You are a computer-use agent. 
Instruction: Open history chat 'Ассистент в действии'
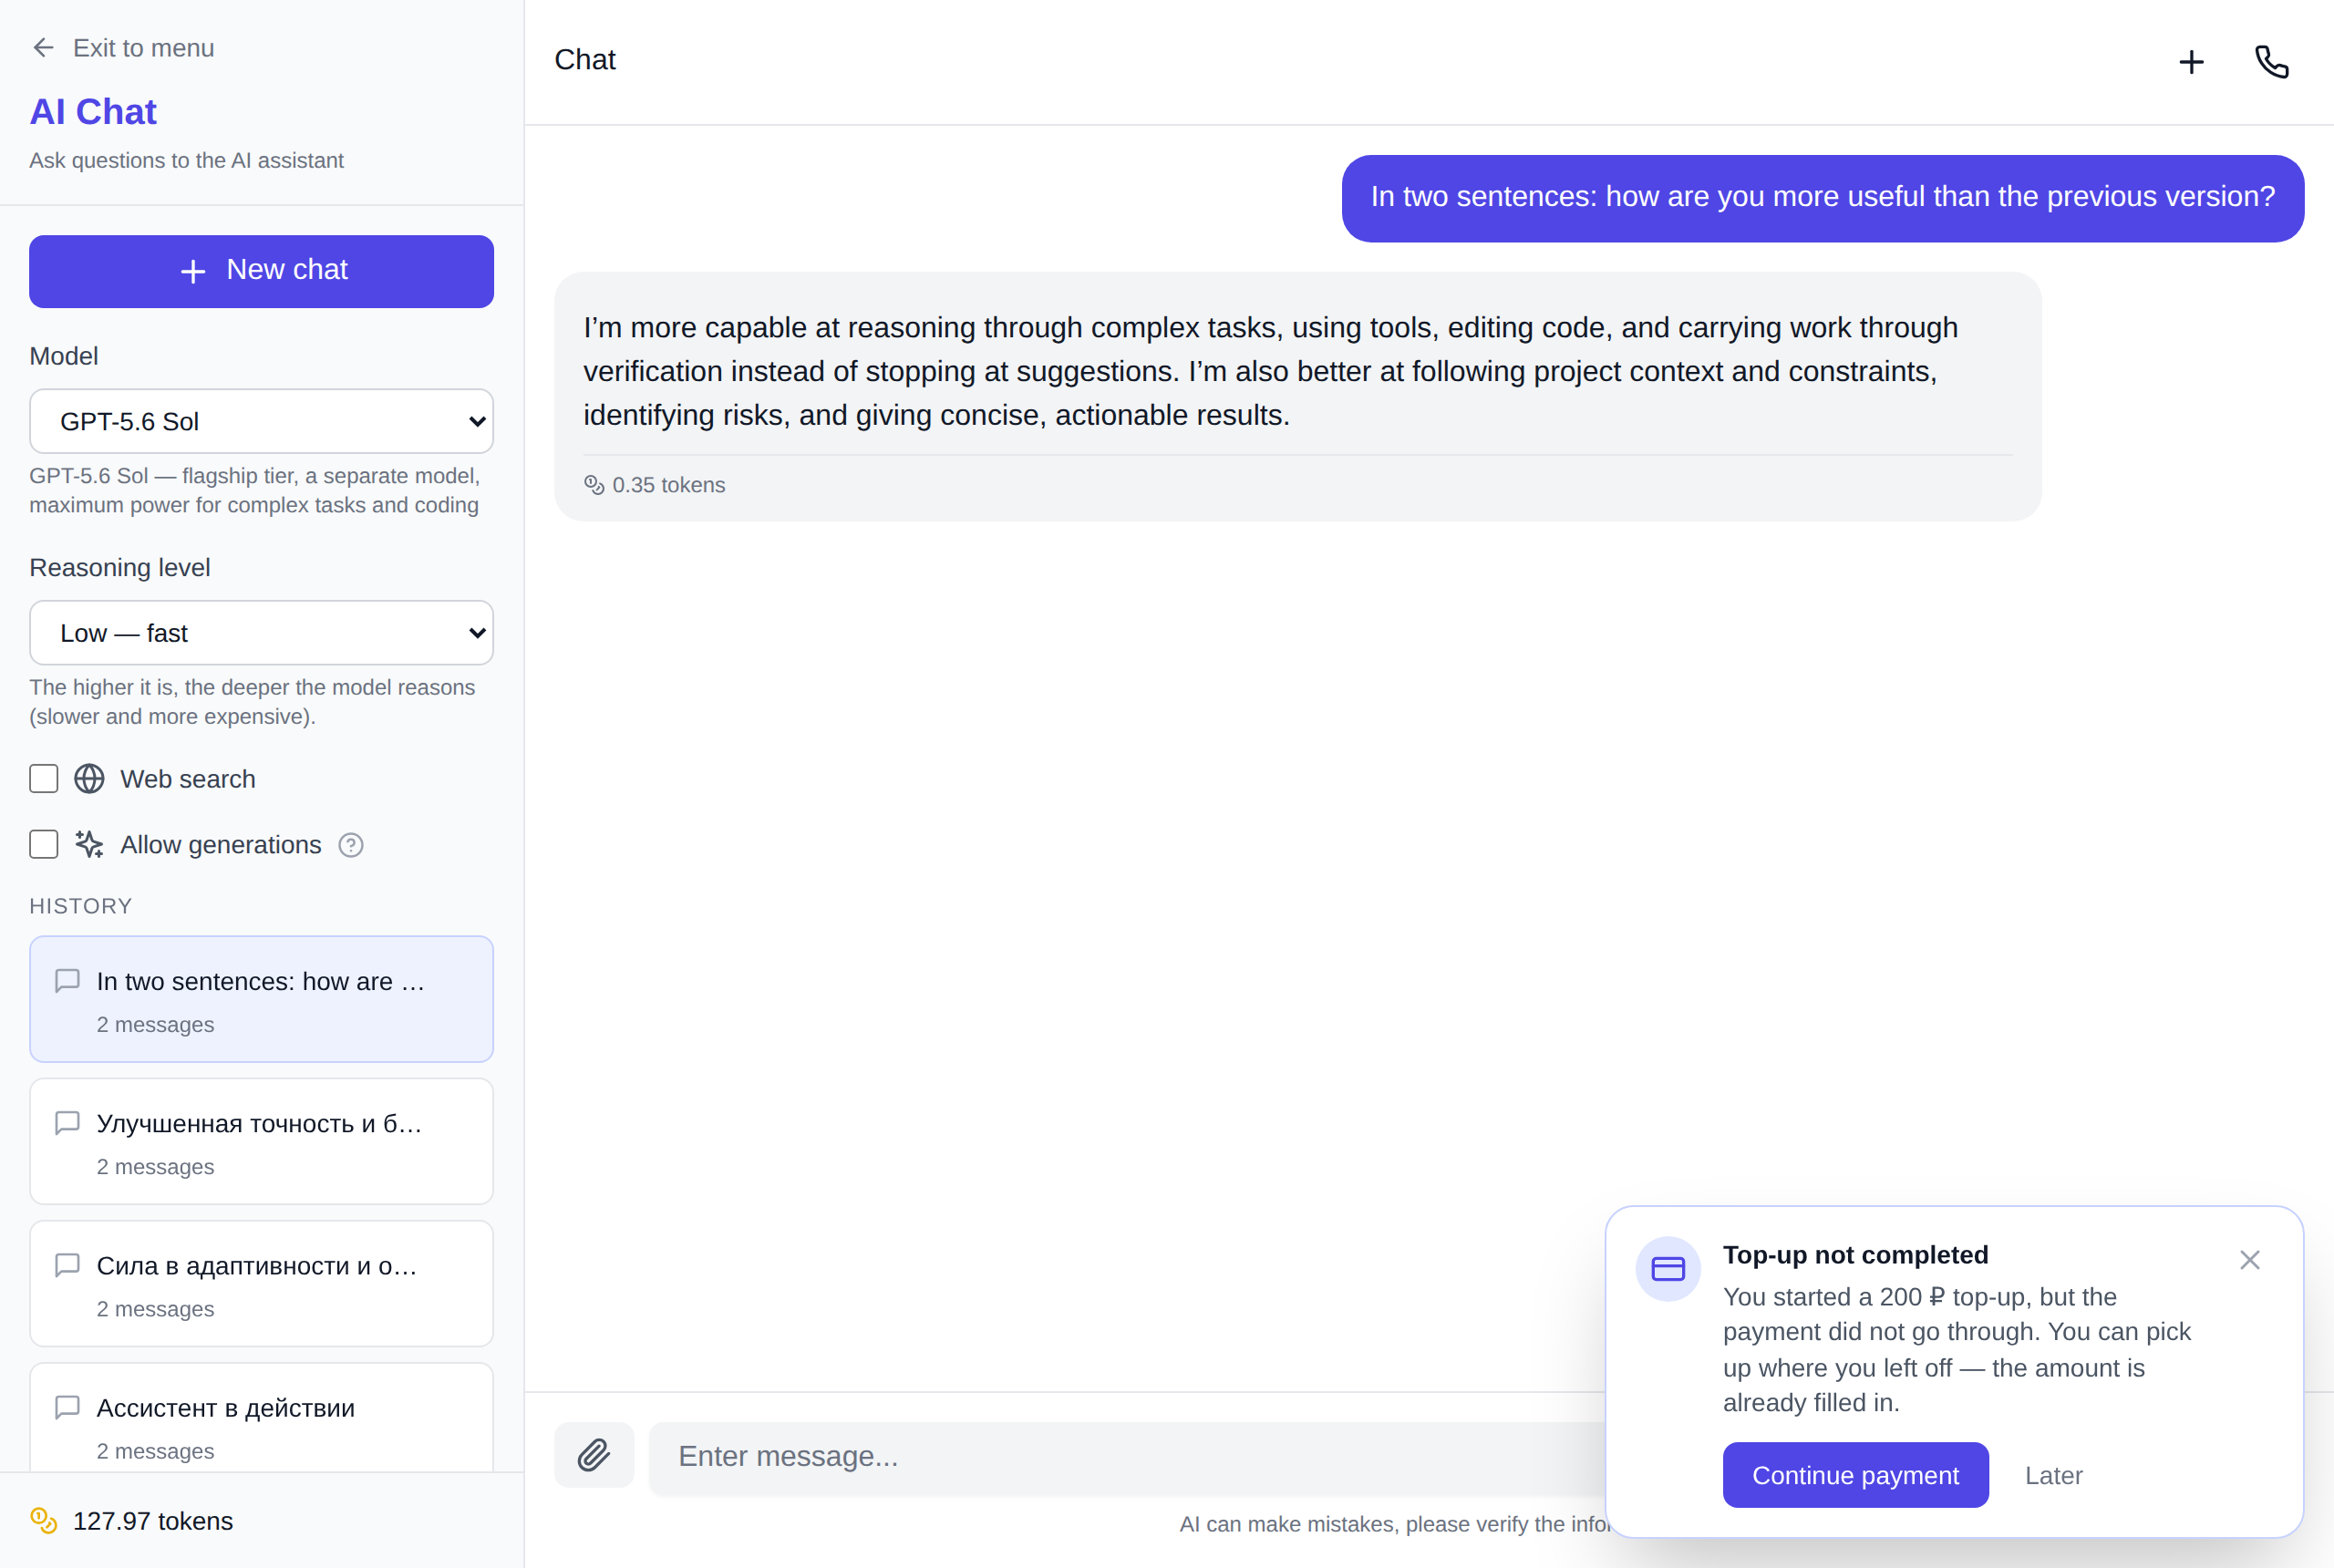point(262,1418)
